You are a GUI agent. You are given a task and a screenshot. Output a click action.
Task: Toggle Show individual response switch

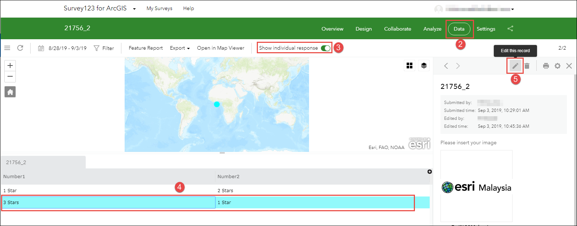coord(325,48)
